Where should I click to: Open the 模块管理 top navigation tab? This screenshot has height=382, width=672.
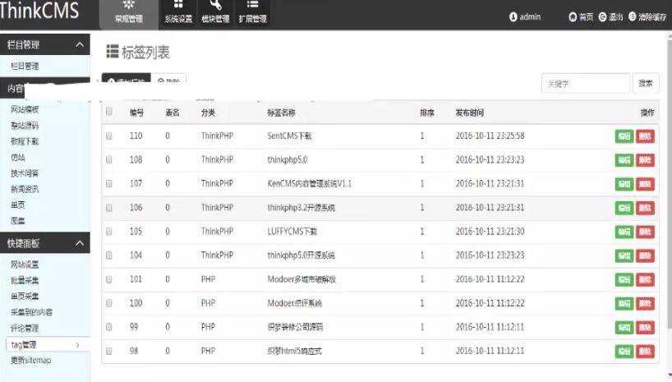pyautogui.click(x=215, y=14)
